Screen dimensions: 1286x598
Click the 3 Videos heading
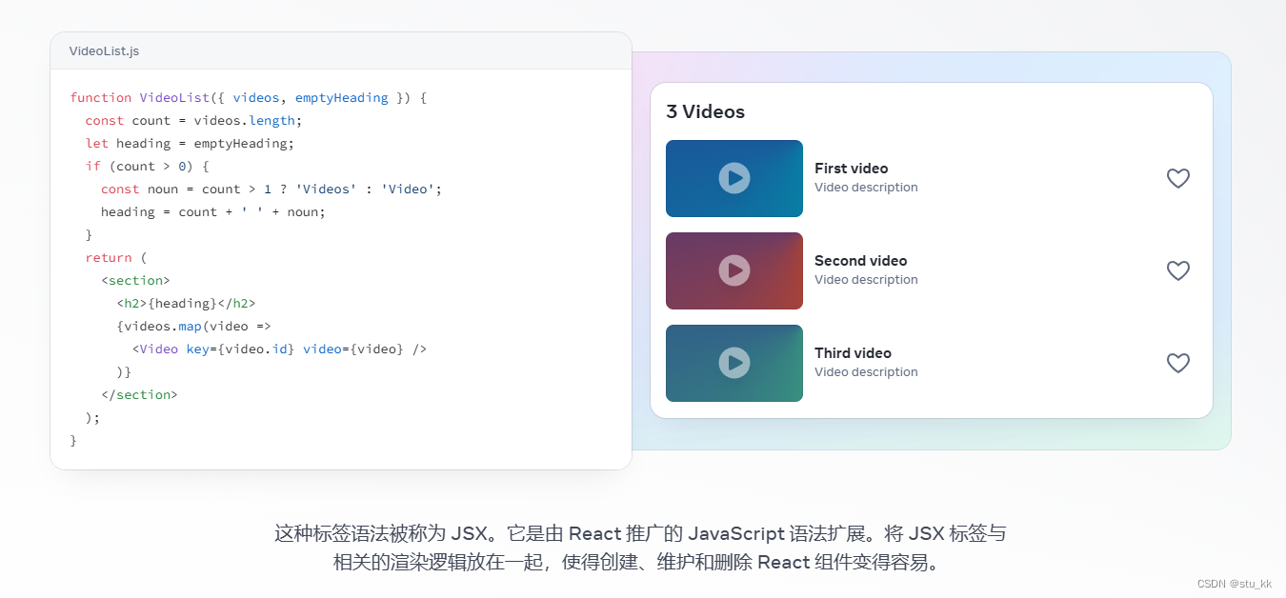tap(705, 111)
